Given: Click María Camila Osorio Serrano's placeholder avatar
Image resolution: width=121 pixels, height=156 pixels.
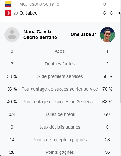Looking at the screenshot, I should [x=12, y=35].
